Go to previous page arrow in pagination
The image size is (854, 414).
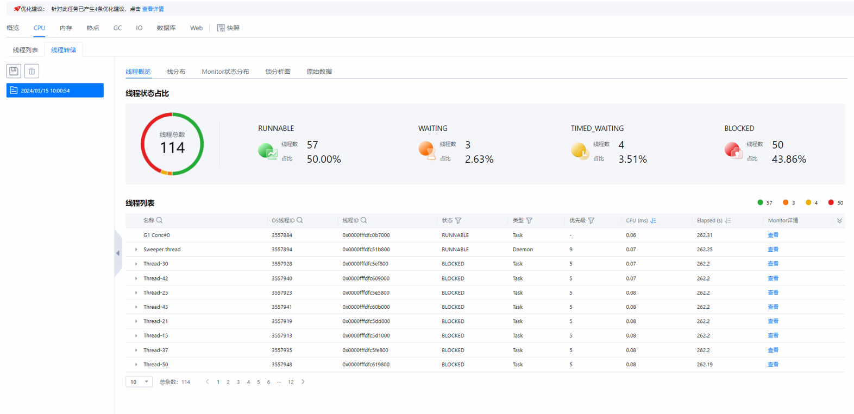coord(207,382)
